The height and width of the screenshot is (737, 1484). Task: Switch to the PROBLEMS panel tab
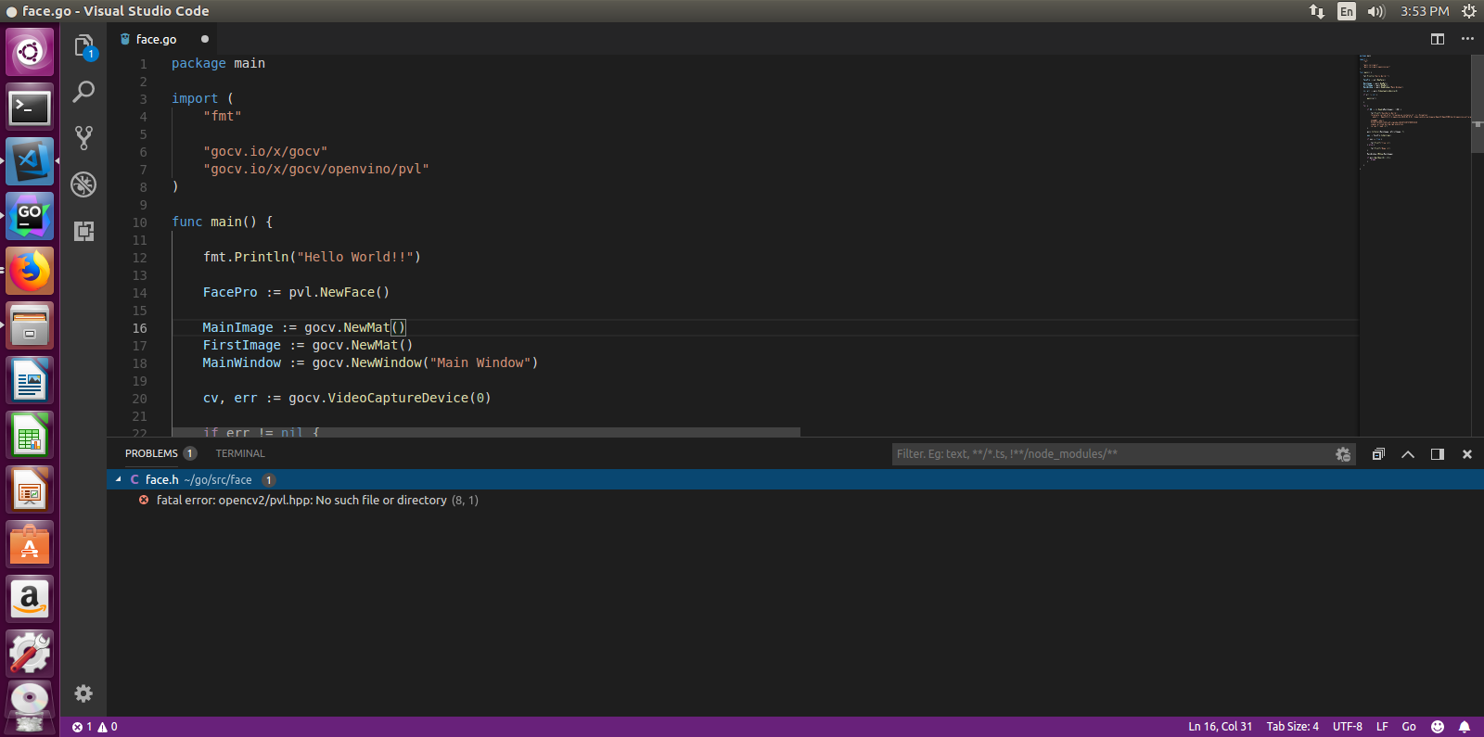[151, 453]
